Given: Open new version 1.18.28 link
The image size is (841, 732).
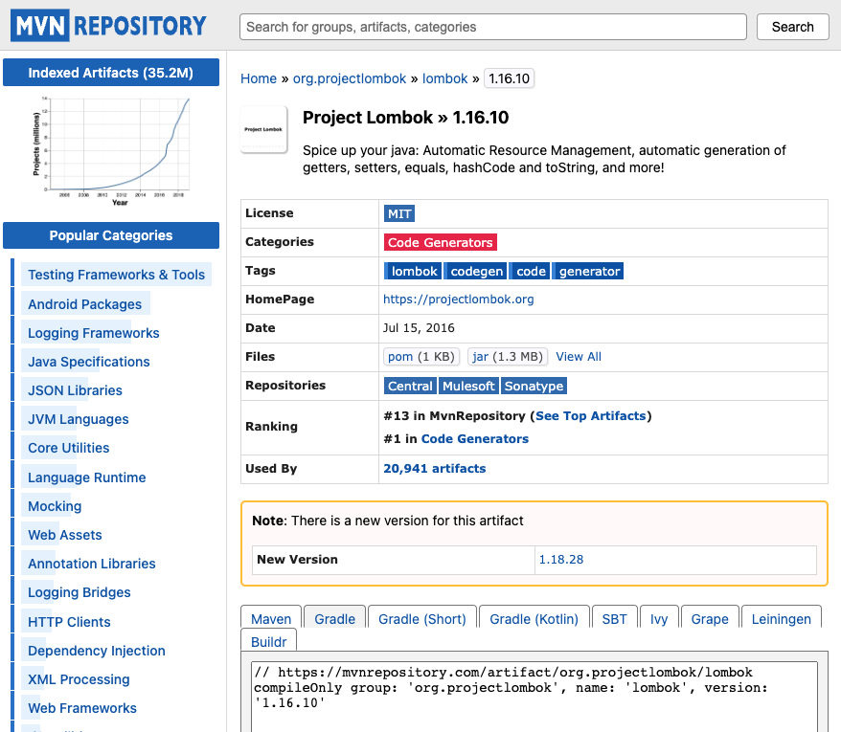Looking at the screenshot, I should (x=561, y=560).
